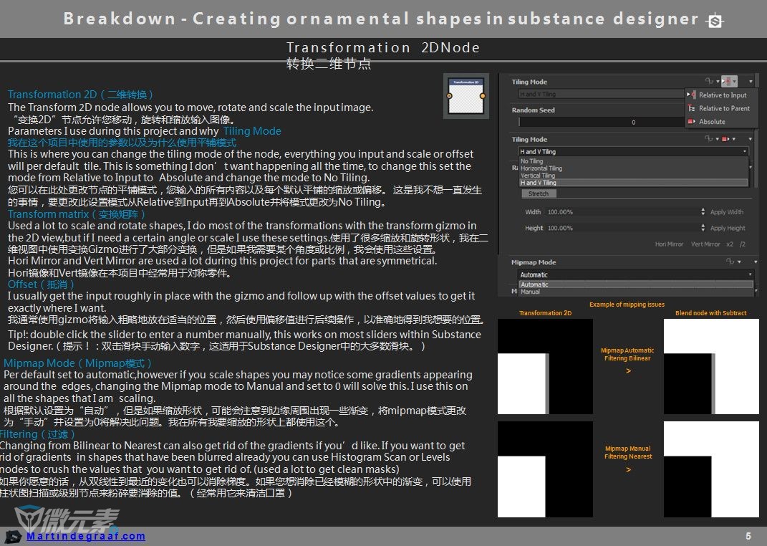Screen dimensions: 767x546
Task: Select the Manual mipmap option
Action: [x=636, y=292]
